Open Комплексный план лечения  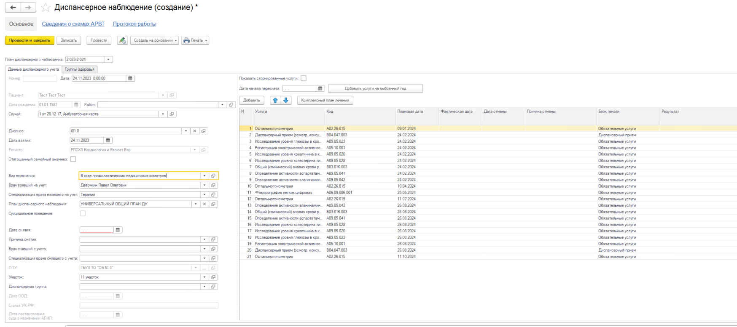325,100
